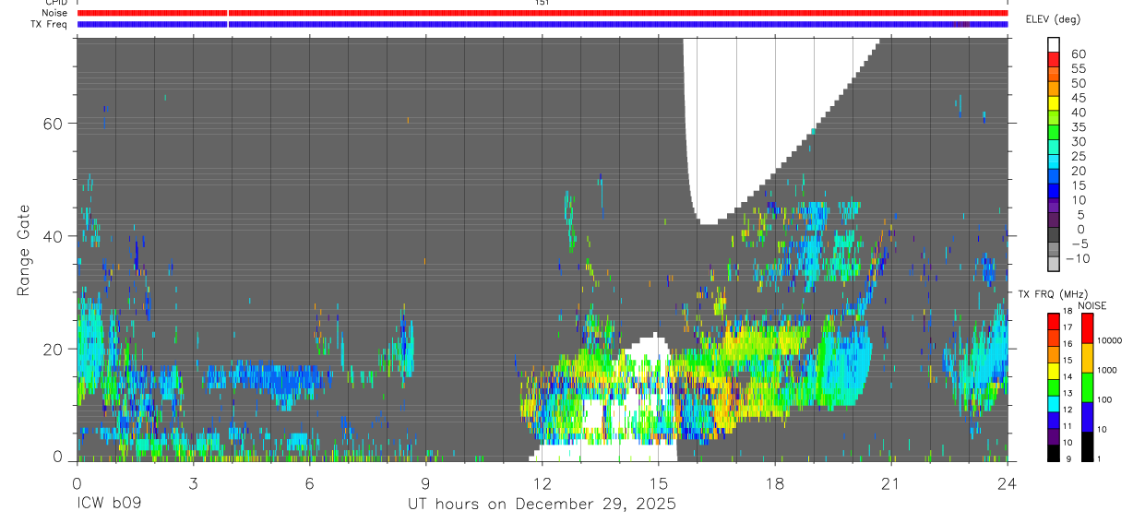Click the 'UT hours on December 29, 2025' axis title
1133x523 pixels.
pos(543,505)
